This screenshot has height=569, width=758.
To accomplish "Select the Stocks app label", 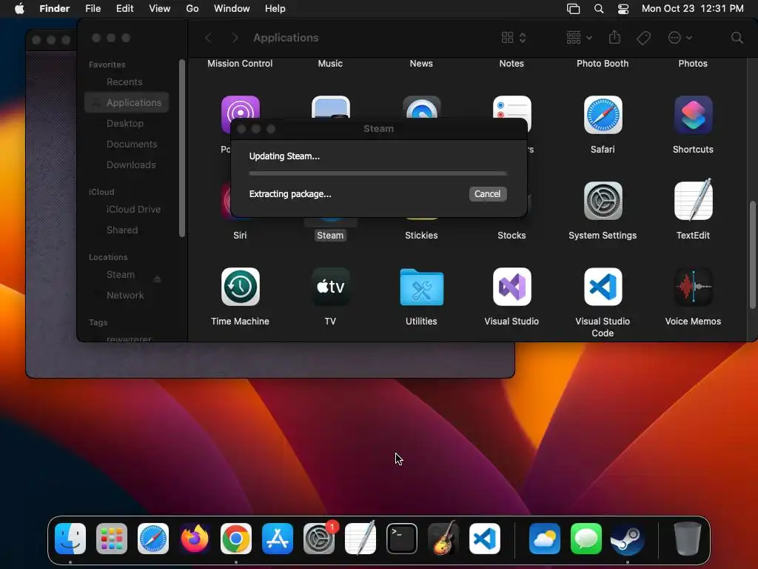I will 512,235.
